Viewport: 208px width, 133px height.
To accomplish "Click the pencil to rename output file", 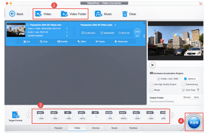I will click(115, 25).
